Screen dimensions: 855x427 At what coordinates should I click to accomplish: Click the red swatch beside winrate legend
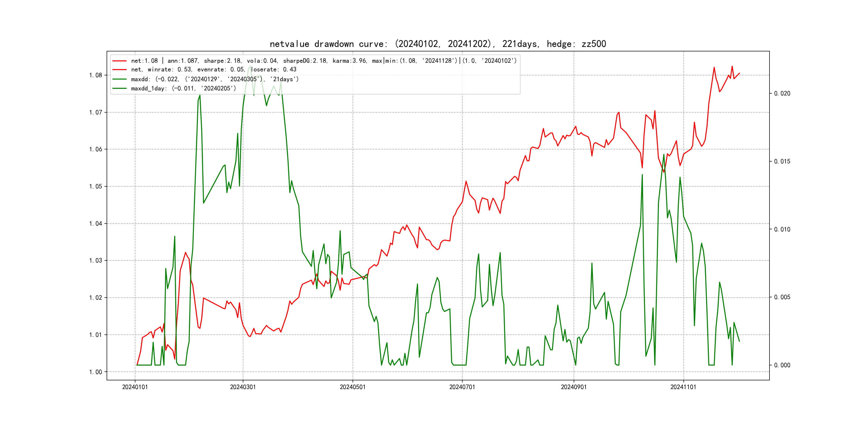120,70
